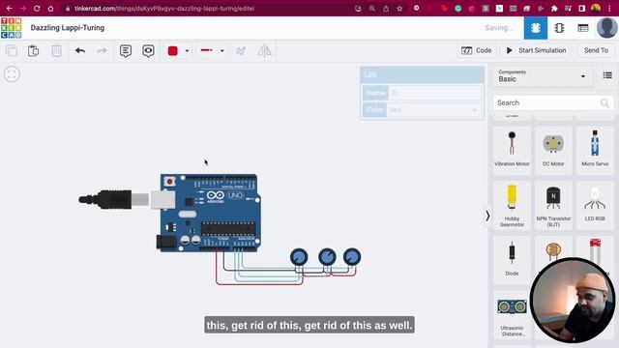The image size is (619, 348).
Task: Open the browser home page
Action: coord(50,8)
